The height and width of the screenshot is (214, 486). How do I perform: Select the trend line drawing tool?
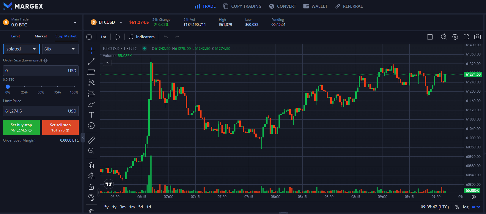click(91, 61)
